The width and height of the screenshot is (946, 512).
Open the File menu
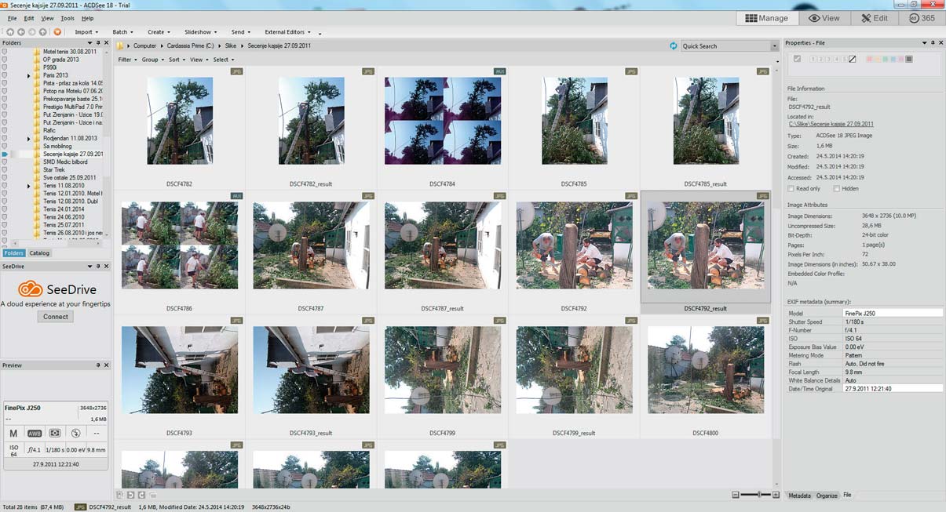(x=13, y=18)
